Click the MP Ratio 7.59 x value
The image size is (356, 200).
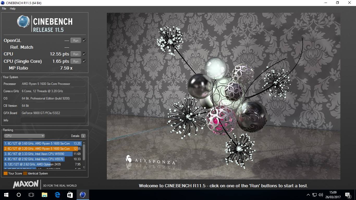[x=66, y=68]
